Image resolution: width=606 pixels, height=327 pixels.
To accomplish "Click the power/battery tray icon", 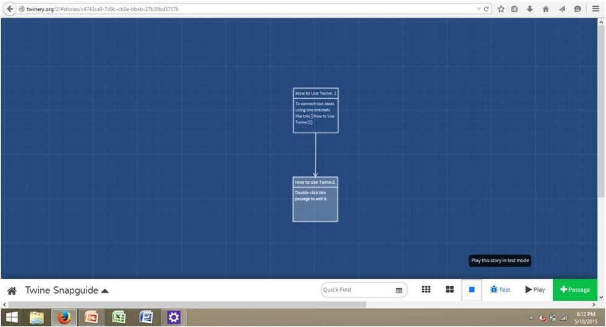I will tap(553, 318).
